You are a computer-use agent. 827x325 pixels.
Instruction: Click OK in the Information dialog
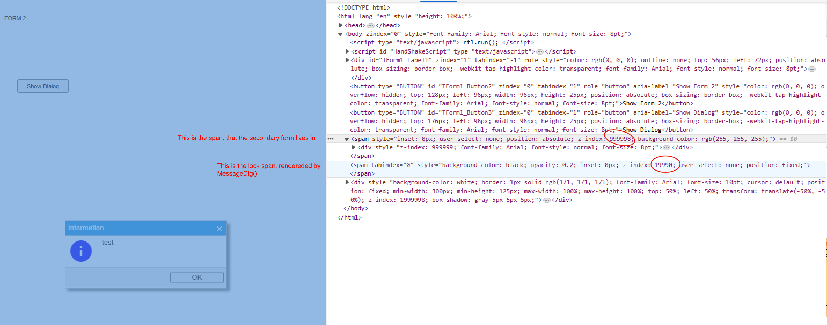click(x=197, y=277)
